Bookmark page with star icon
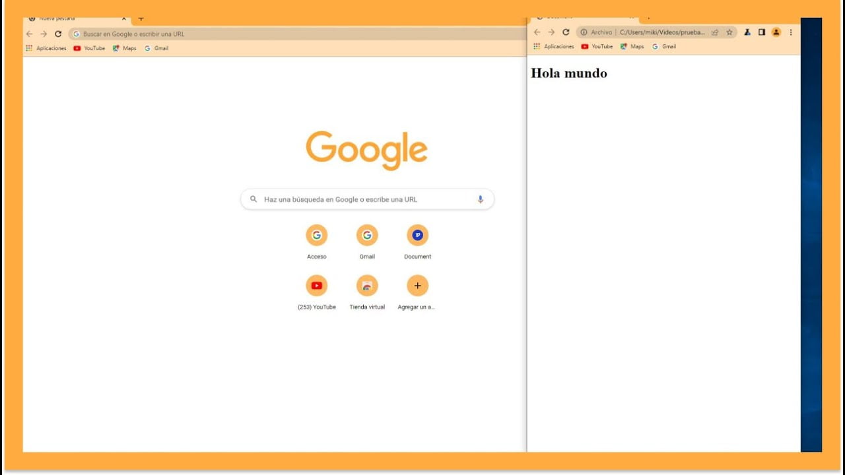Viewport: 845px width, 475px height. (x=729, y=32)
